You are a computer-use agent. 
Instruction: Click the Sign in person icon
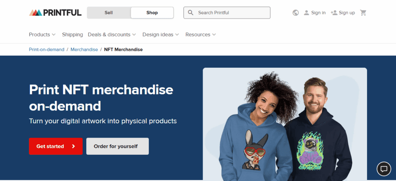[306, 13]
